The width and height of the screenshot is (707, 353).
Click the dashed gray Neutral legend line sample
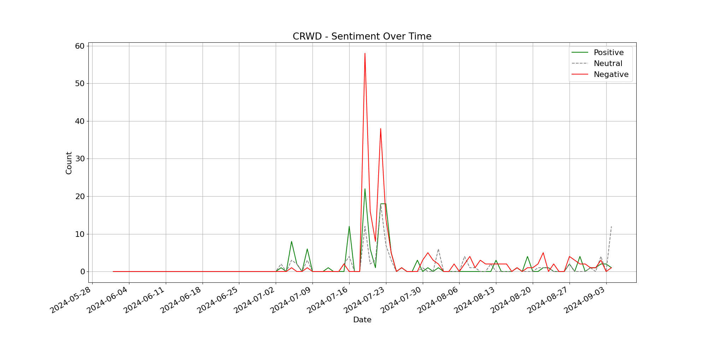click(x=580, y=64)
